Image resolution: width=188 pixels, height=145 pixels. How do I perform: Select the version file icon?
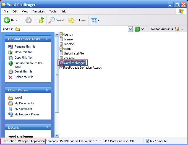coord(61,58)
